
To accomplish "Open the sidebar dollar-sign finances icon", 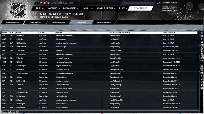I will click(202, 76).
